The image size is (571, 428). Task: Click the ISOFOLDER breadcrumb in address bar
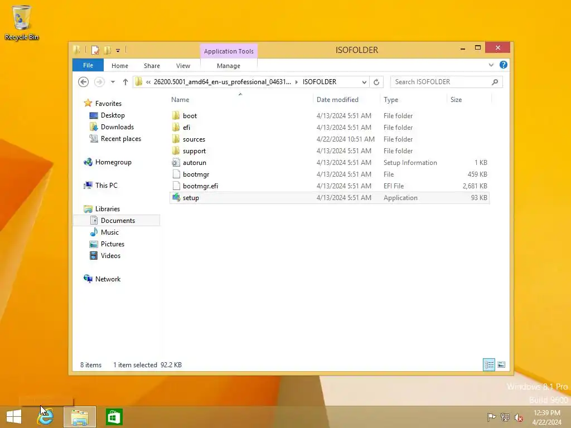[x=320, y=82]
